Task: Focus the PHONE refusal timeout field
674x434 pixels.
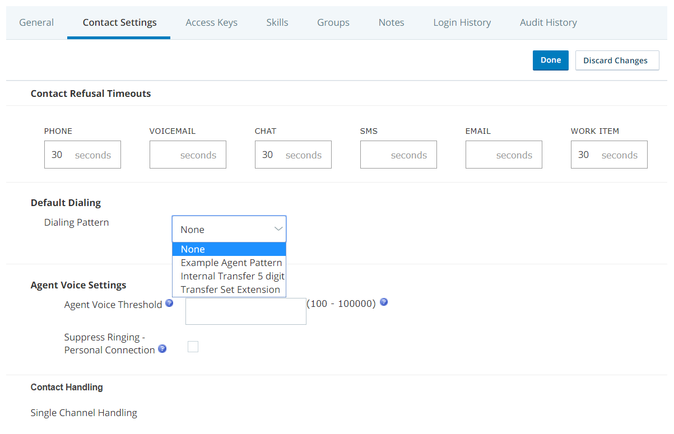Action: pos(82,155)
